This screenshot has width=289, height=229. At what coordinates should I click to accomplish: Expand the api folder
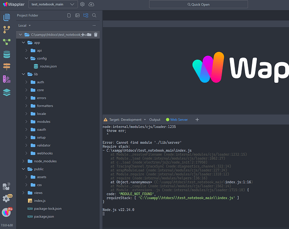coord(27,50)
